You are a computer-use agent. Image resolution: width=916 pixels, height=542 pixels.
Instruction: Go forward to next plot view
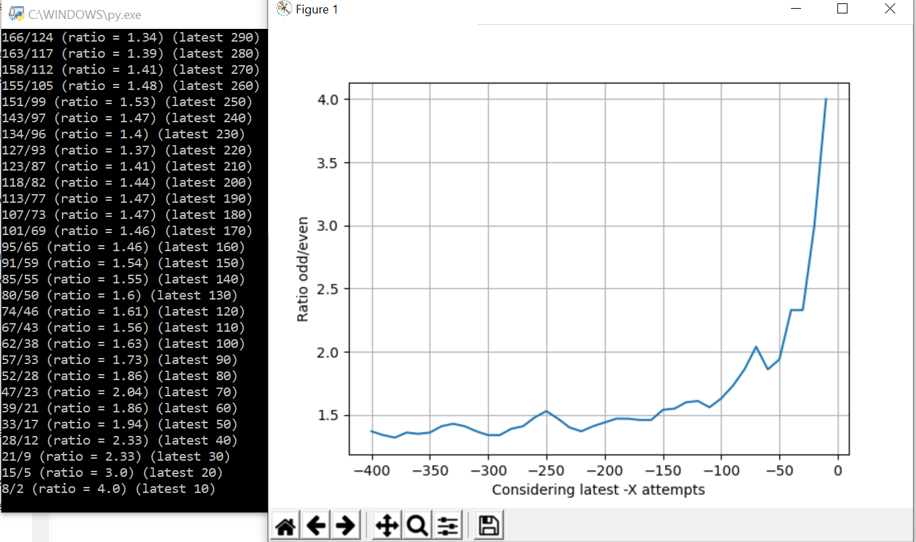pyautogui.click(x=345, y=525)
